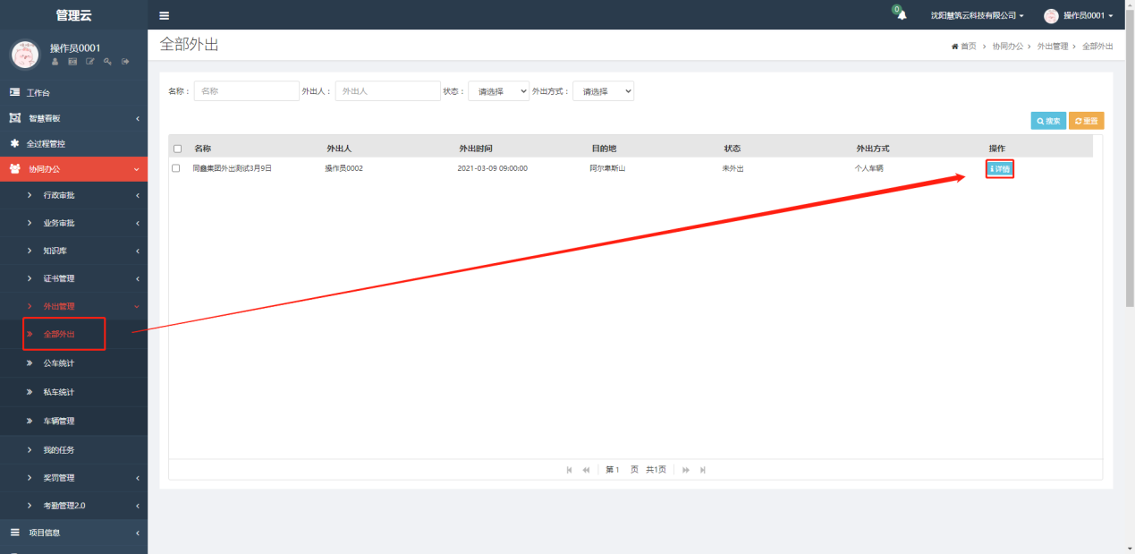
Task: Open 全过程管控 in the sidebar
Action: coord(46,143)
